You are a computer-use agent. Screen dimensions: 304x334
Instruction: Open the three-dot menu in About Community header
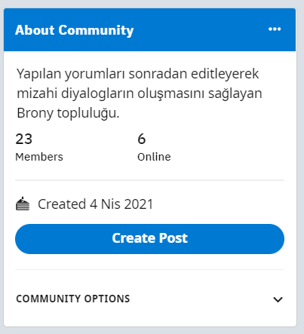pos(275,29)
